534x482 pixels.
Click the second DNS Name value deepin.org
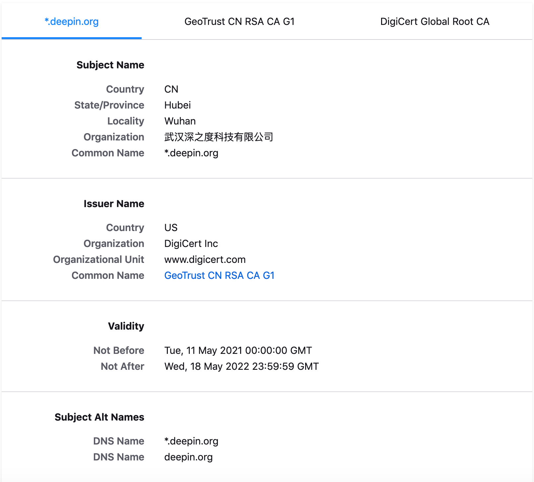188,457
